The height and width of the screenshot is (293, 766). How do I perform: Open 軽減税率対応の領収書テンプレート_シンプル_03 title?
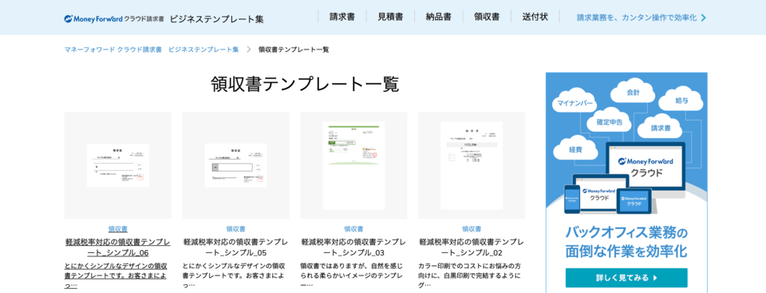tap(353, 247)
